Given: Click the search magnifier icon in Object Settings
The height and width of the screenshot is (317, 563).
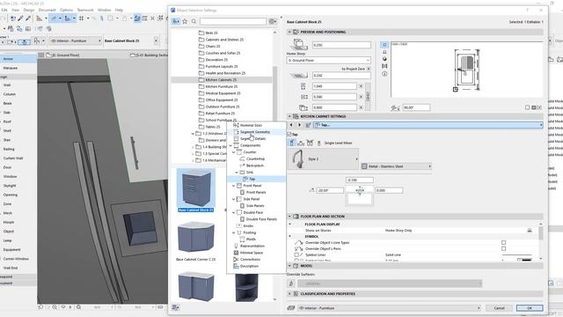Looking at the screenshot, I should pos(194,21).
